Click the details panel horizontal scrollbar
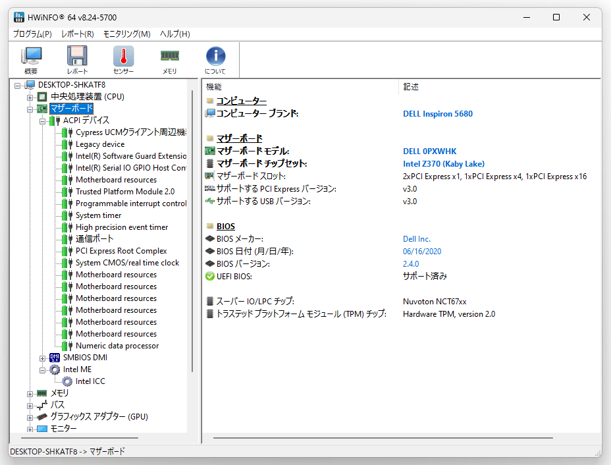 click(383, 438)
